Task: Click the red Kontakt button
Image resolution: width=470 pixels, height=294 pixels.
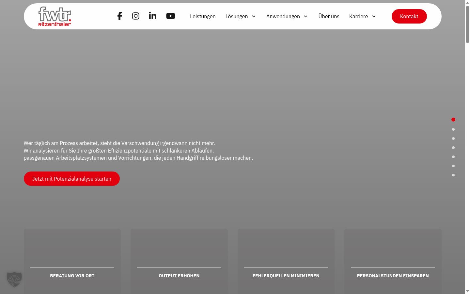Action: 409,16
